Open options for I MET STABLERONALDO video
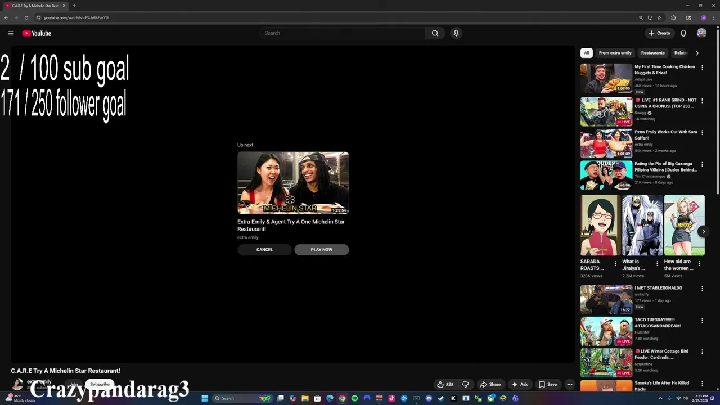Image resolution: width=720 pixels, height=405 pixels. (702, 289)
